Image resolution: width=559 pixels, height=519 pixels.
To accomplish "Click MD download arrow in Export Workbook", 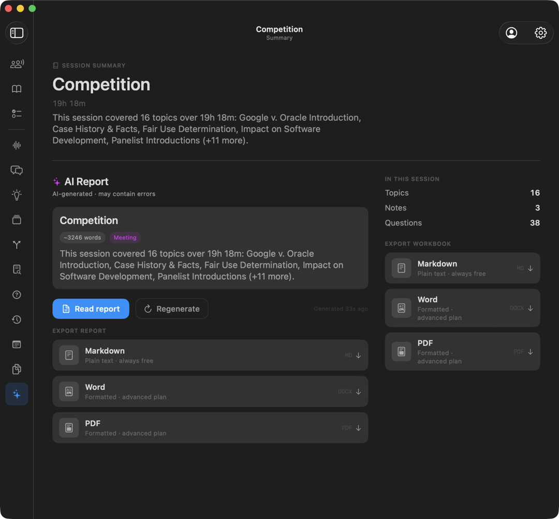I will point(531,268).
